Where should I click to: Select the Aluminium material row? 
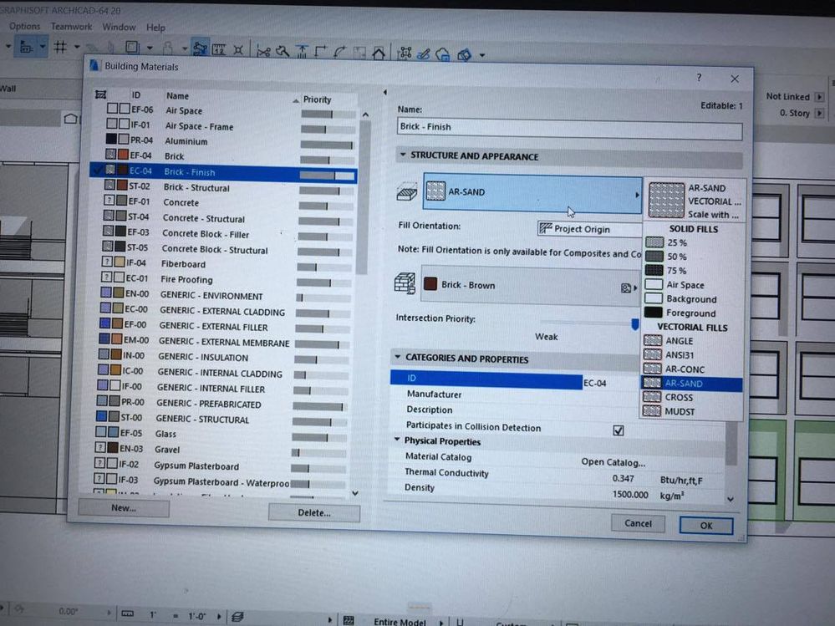point(224,141)
